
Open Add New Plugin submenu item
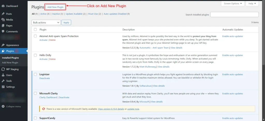click(10, 63)
